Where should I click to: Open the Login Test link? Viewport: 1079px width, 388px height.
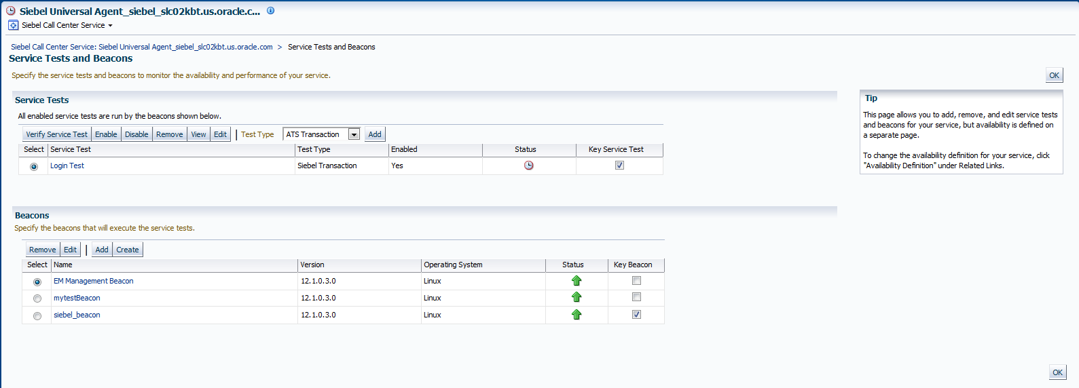click(x=67, y=166)
